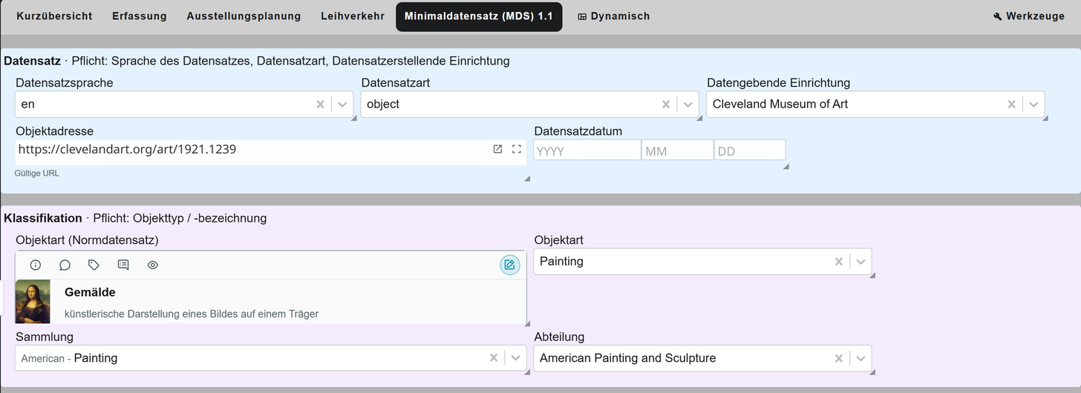This screenshot has width=1081, height=393.
Task: Open Objektadresse URL in new window
Action: [x=497, y=149]
